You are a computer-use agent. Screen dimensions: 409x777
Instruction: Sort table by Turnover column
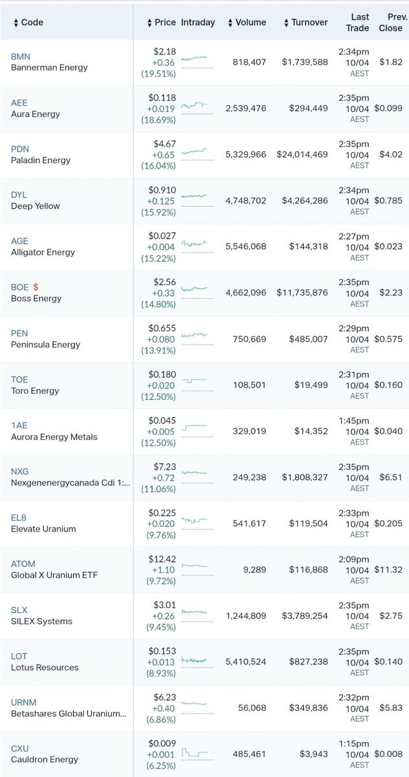(x=305, y=22)
